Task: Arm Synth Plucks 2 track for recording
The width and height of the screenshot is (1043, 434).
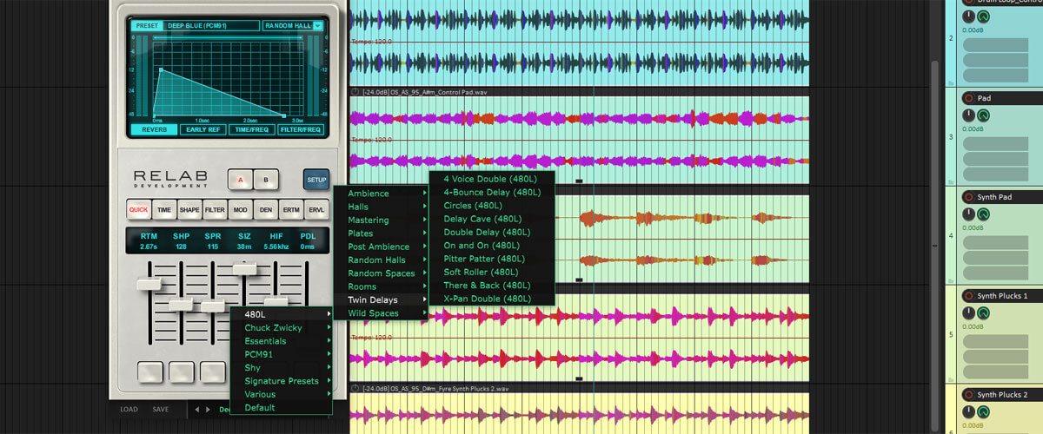Action: tap(969, 395)
